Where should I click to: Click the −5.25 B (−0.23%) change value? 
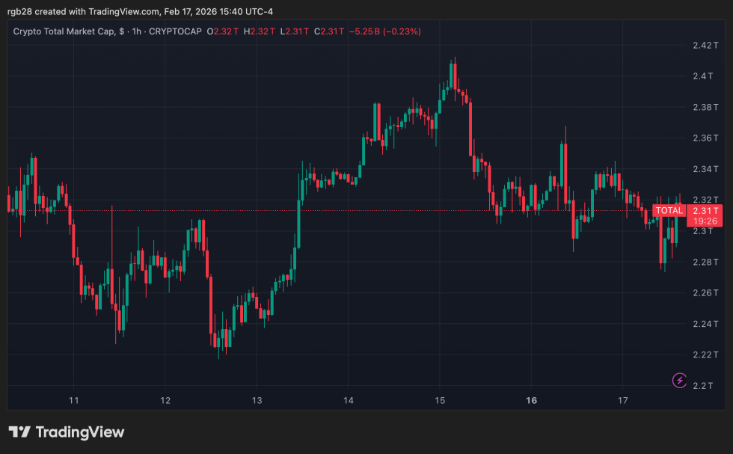[387, 31]
